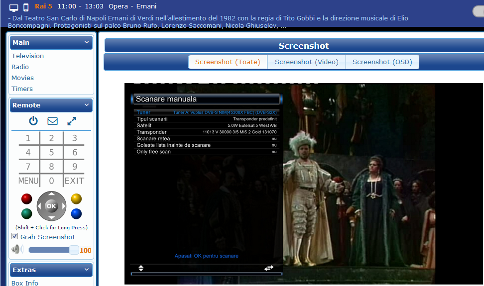484x286 pixels.
Task: Click the mobile phone icon in header
Action: (26, 7)
